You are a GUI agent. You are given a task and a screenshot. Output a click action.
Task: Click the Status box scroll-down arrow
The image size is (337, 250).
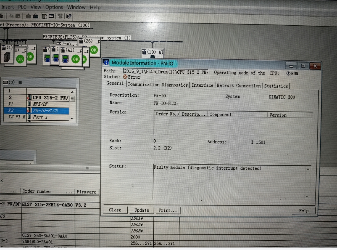[x=307, y=196]
